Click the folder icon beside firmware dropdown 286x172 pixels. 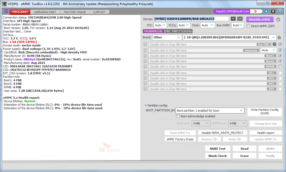(279, 37)
